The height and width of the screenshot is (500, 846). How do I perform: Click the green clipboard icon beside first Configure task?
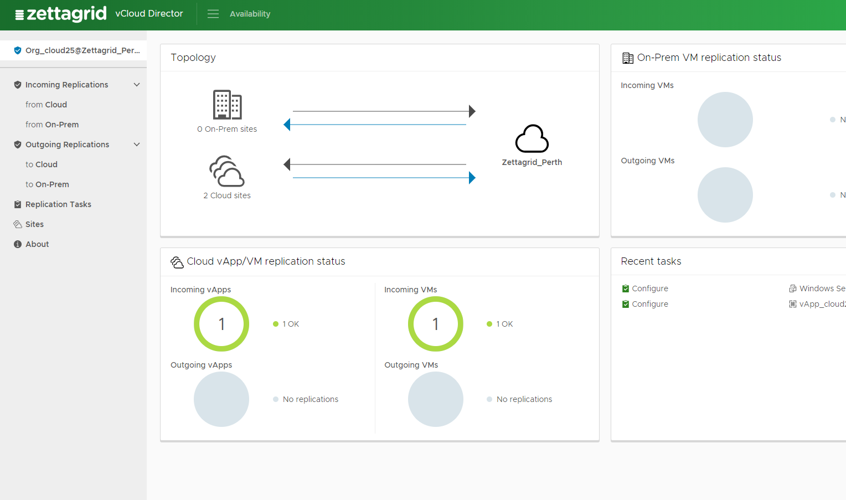626,288
